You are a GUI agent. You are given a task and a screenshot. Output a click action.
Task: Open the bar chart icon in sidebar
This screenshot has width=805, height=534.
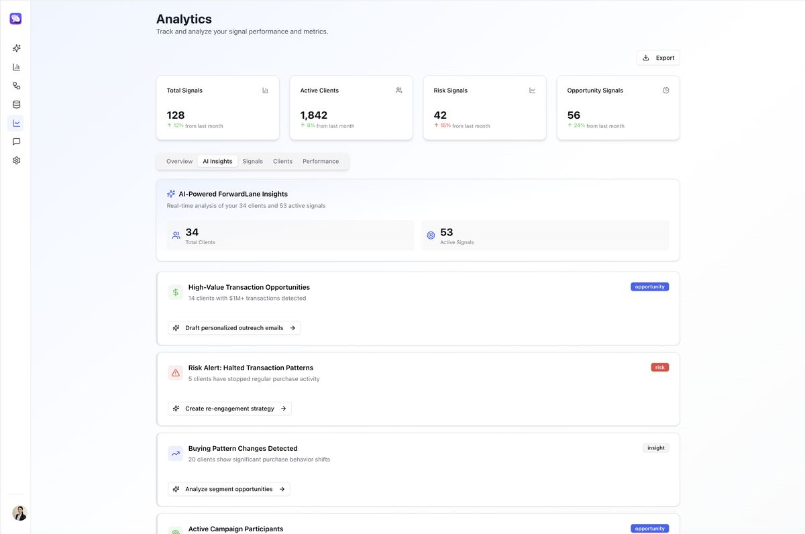click(16, 67)
